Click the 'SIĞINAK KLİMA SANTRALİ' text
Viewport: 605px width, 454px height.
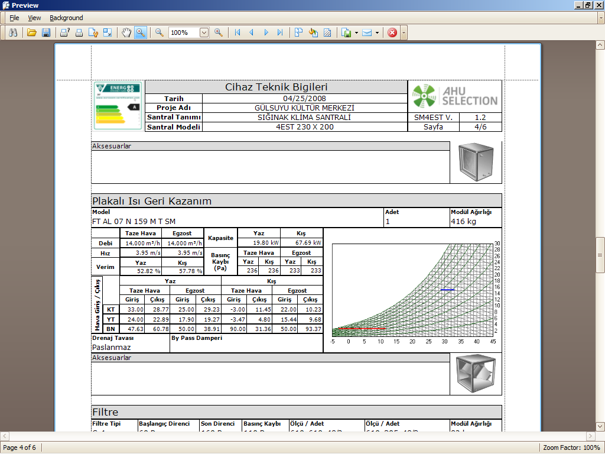[x=304, y=118]
